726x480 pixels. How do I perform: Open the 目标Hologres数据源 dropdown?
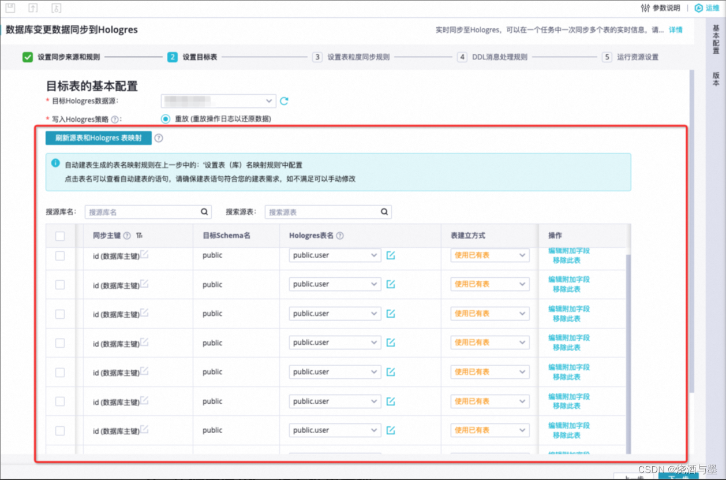coord(219,101)
